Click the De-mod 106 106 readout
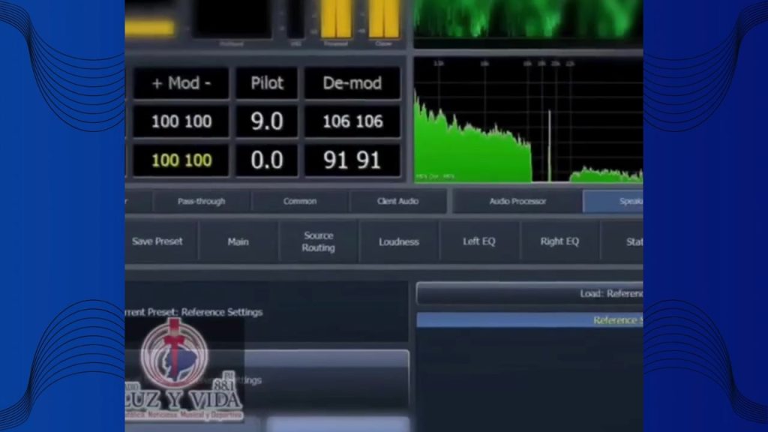The width and height of the screenshot is (768, 432). pyautogui.click(x=352, y=121)
